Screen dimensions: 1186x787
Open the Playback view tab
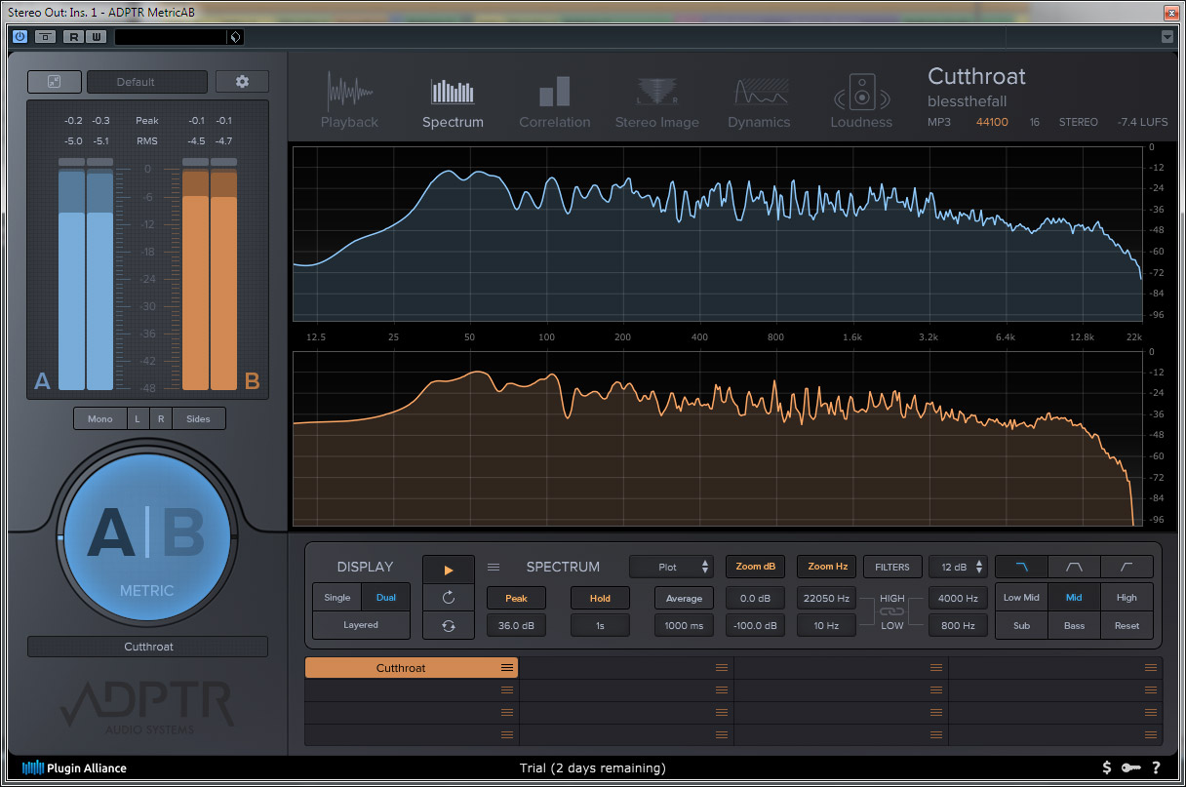(x=349, y=100)
